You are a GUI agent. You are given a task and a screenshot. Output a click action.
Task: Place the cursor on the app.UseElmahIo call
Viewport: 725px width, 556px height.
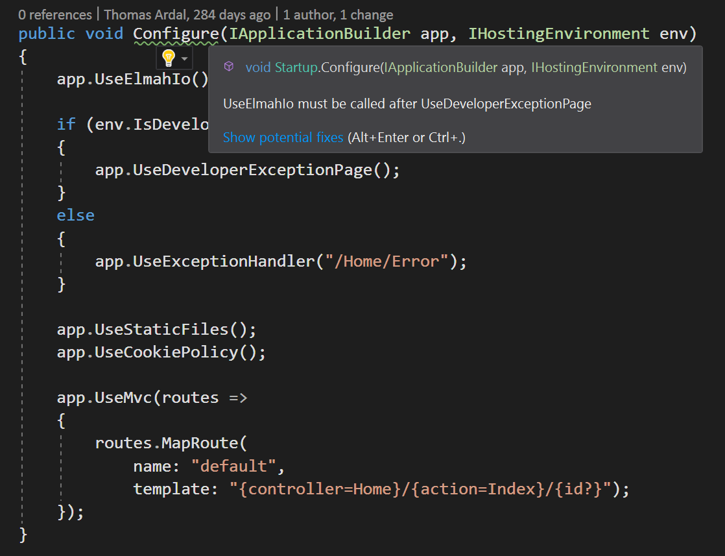(132, 79)
